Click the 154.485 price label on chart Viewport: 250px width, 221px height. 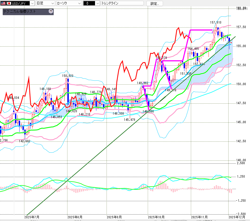tap(193, 48)
